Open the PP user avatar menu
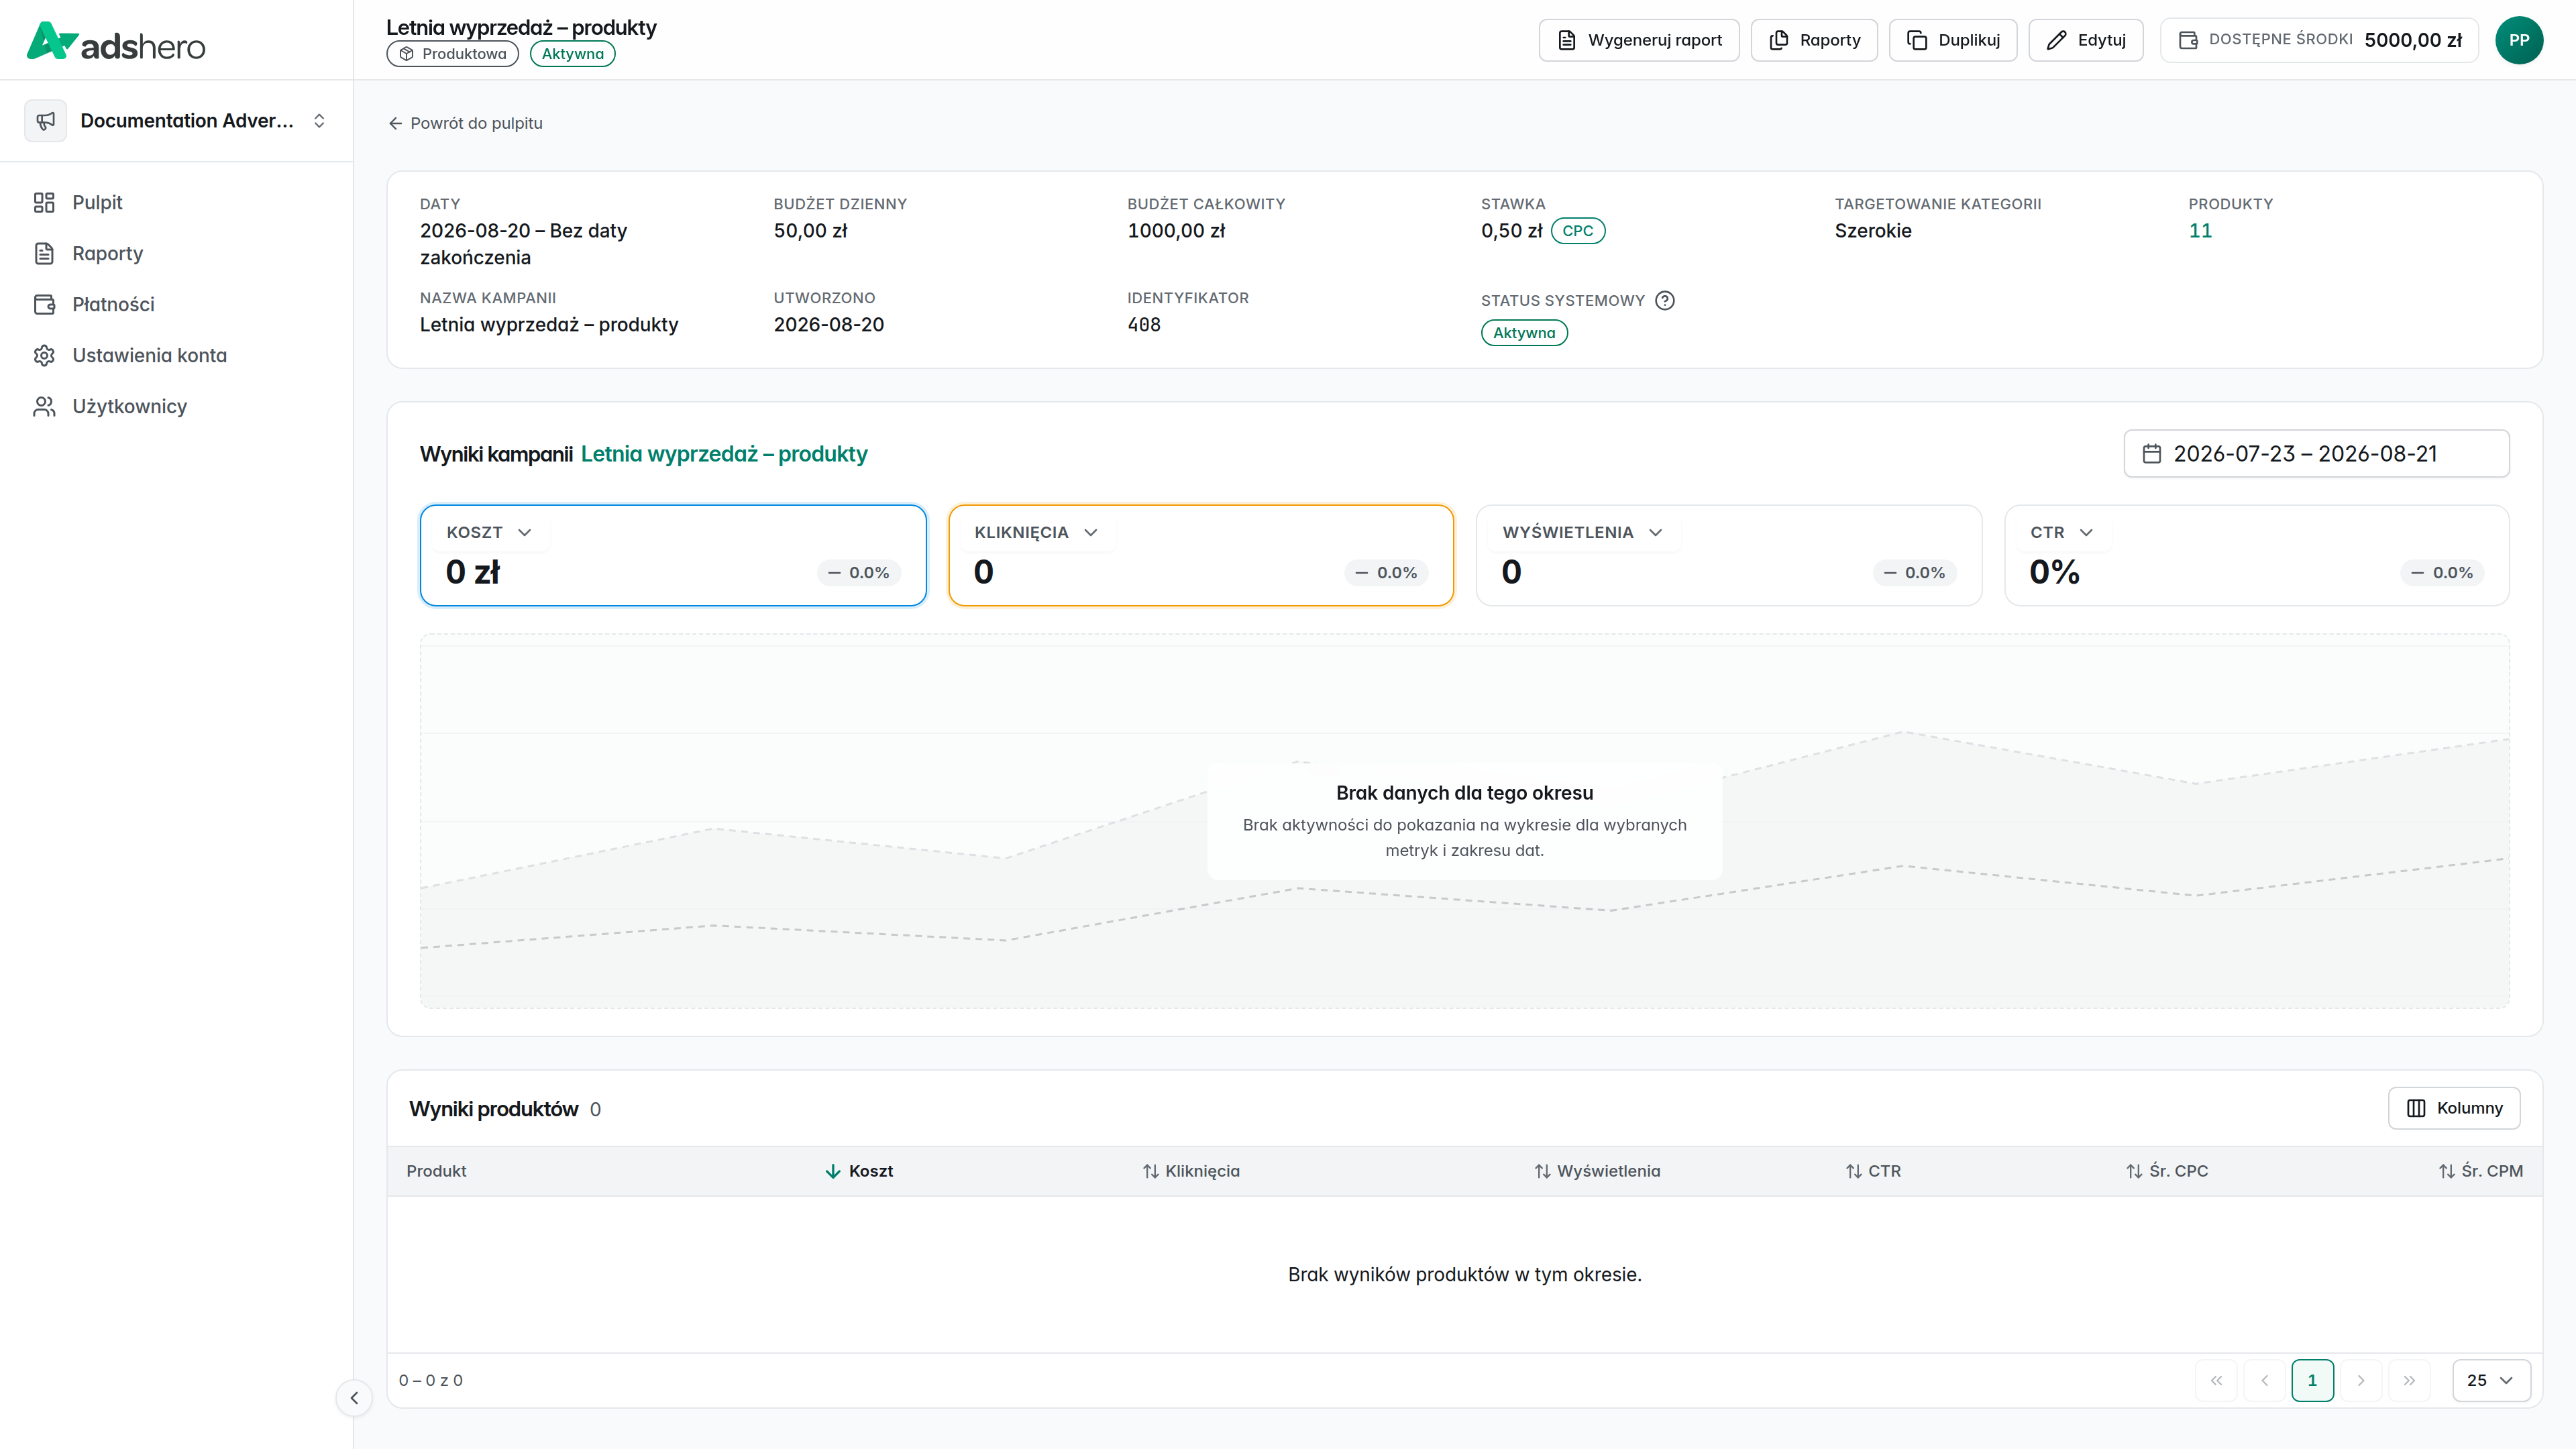The height and width of the screenshot is (1449, 2576). click(x=2518, y=40)
